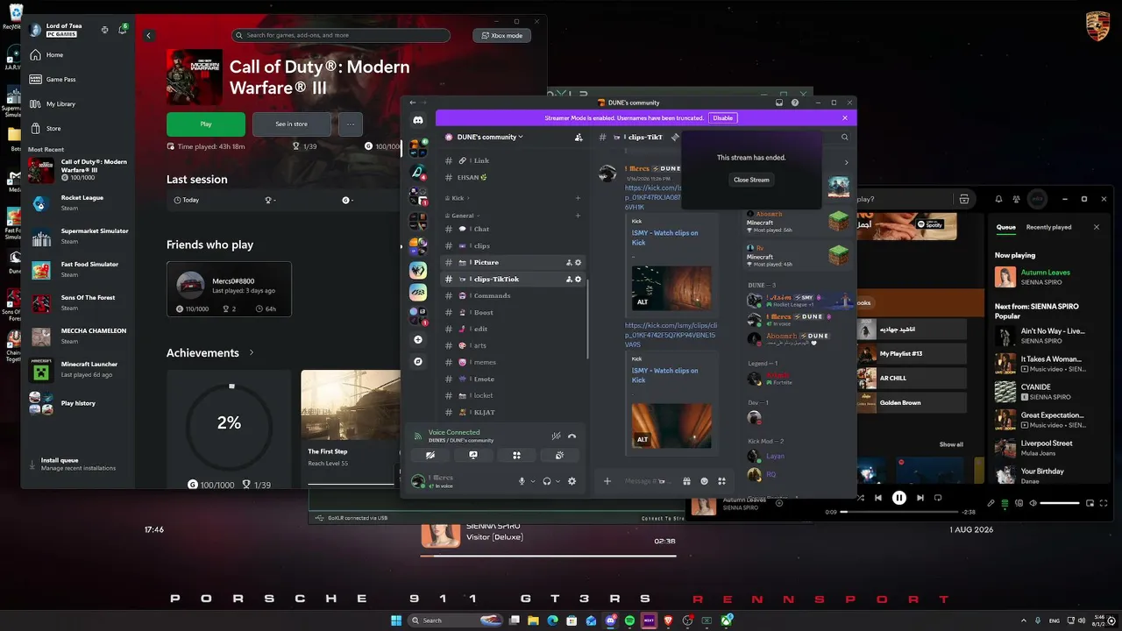The width and height of the screenshot is (1122, 631).
Task: Go back using the Xbox back arrow
Action: (x=149, y=36)
